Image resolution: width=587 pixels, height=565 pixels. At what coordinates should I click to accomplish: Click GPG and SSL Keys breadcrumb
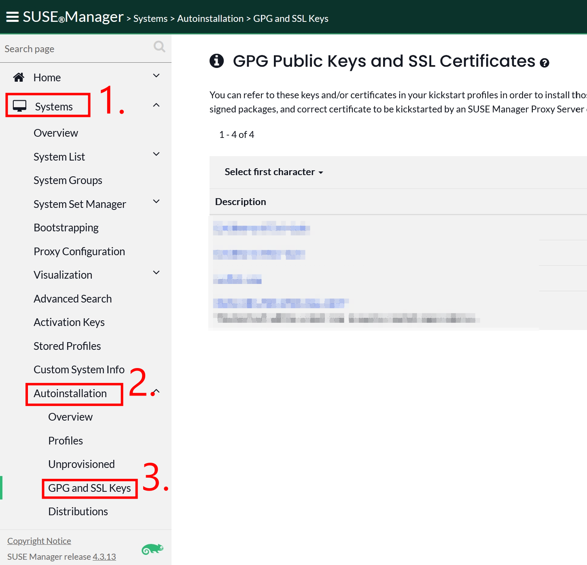(x=291, y=19)
